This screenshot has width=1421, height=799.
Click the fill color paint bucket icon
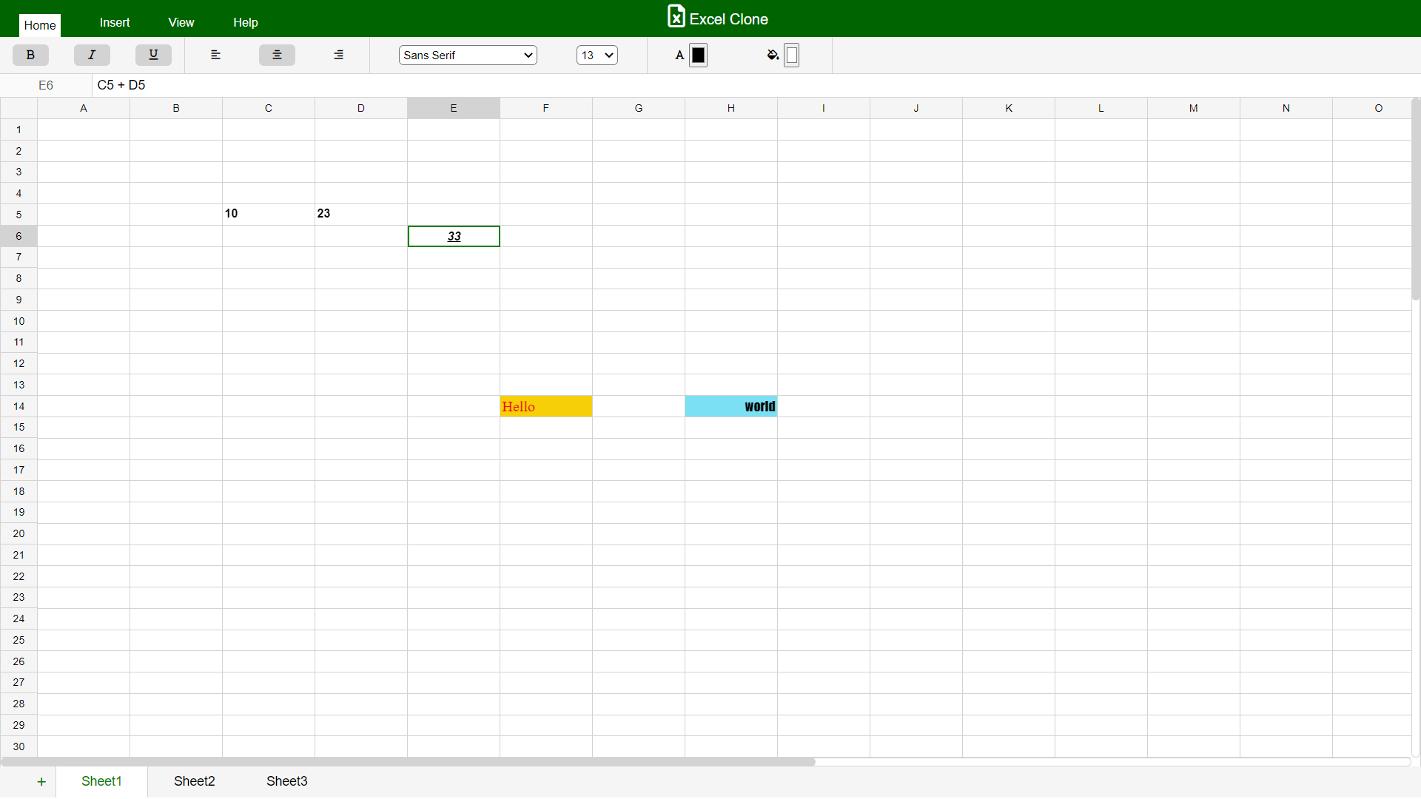click(x=773, y=55)
